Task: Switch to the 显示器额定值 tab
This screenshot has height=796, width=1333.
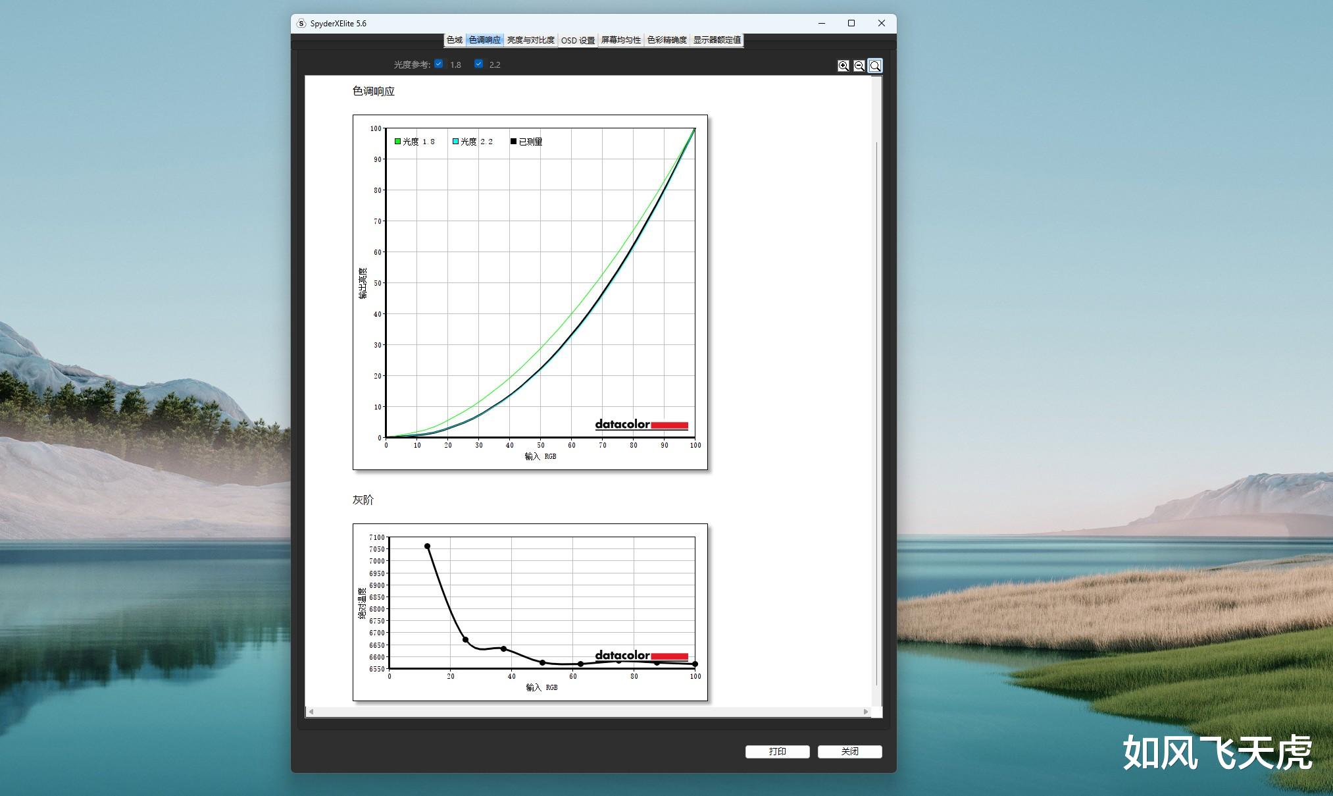Action: [x=717, y=40]
